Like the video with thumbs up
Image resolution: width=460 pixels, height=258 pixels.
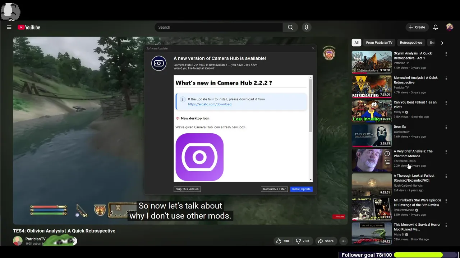[283, 241]
